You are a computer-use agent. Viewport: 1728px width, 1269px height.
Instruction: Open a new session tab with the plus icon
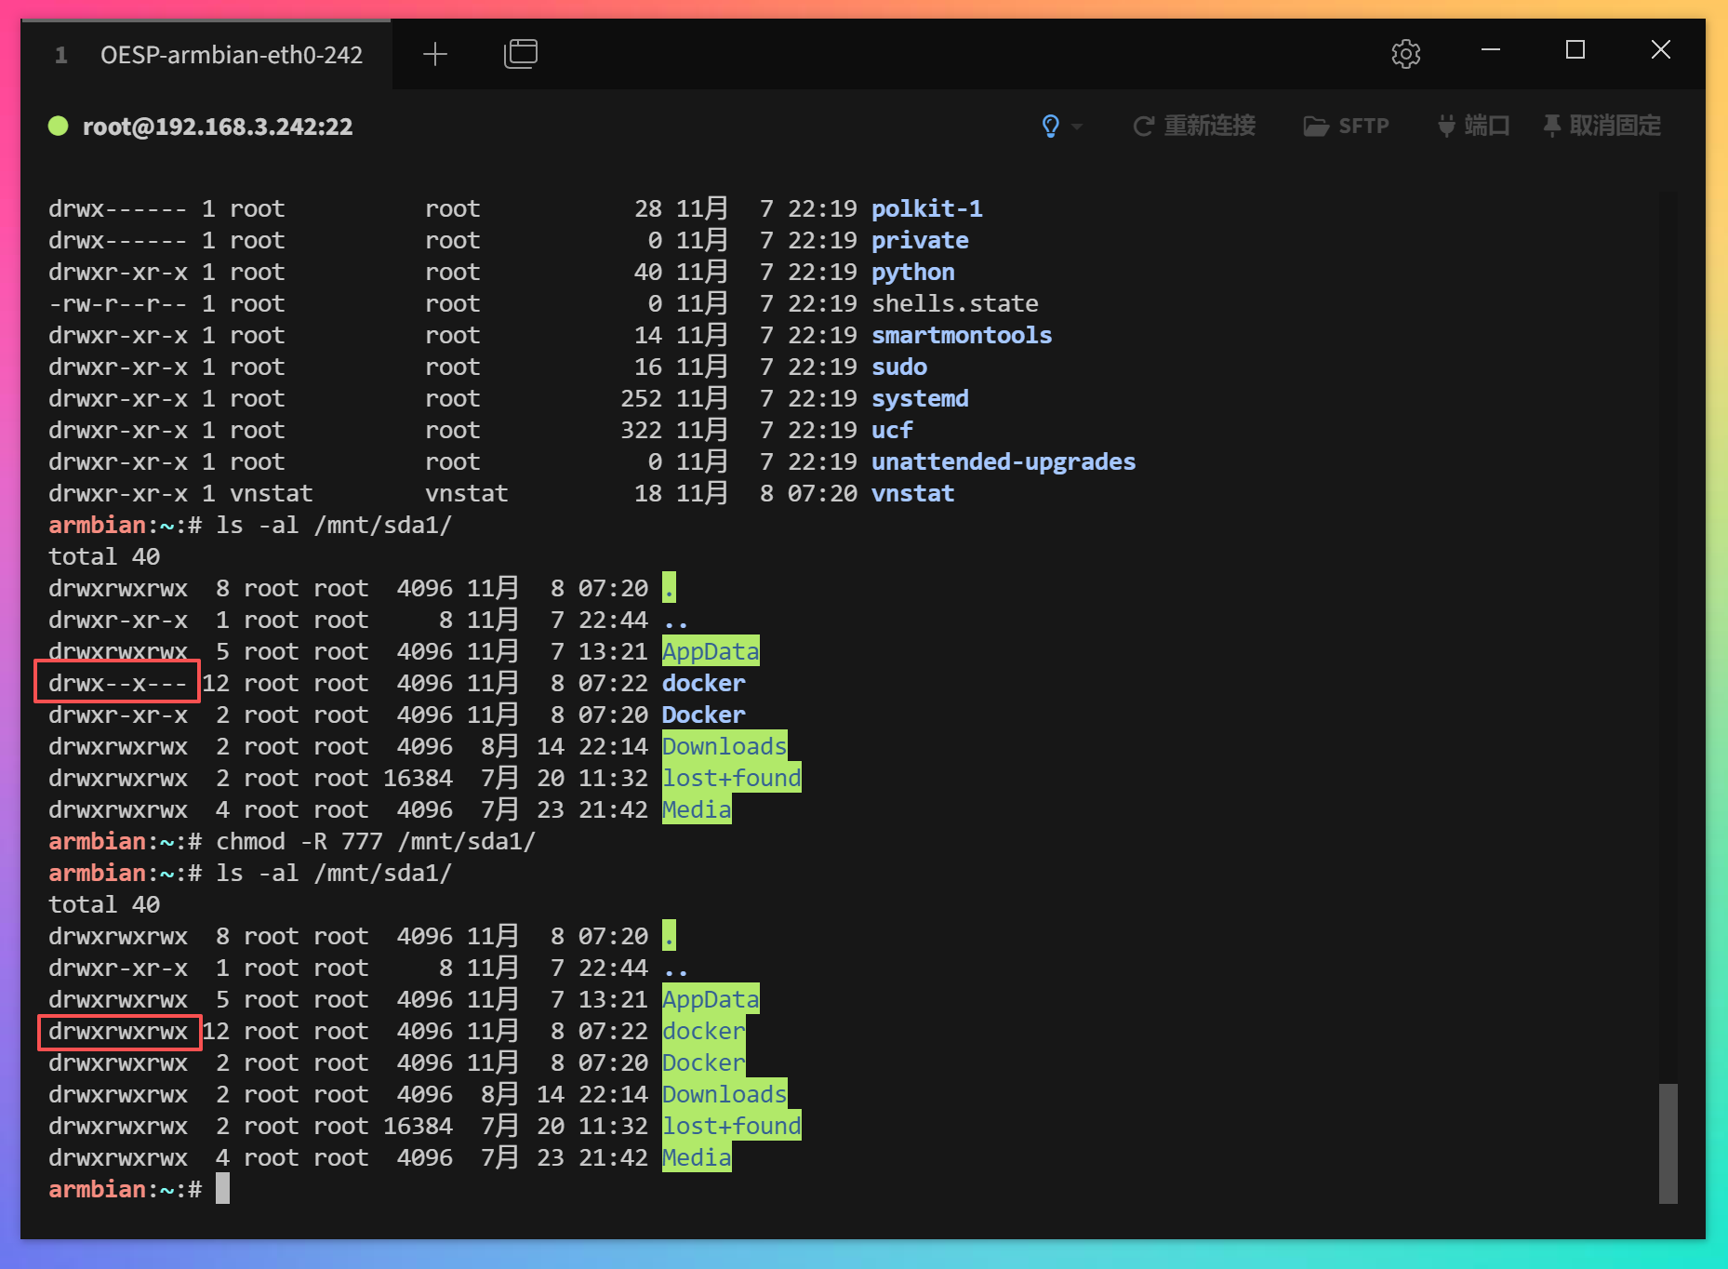434,54
